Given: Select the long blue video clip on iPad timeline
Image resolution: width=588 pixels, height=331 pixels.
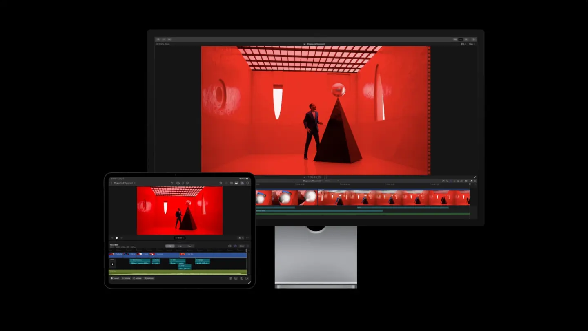Looking at the screenshot, I should coord(213,255).
